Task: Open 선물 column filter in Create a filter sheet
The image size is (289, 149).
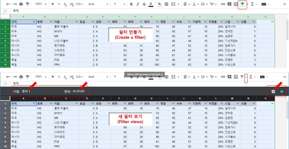Action: [x=254, y=22]
